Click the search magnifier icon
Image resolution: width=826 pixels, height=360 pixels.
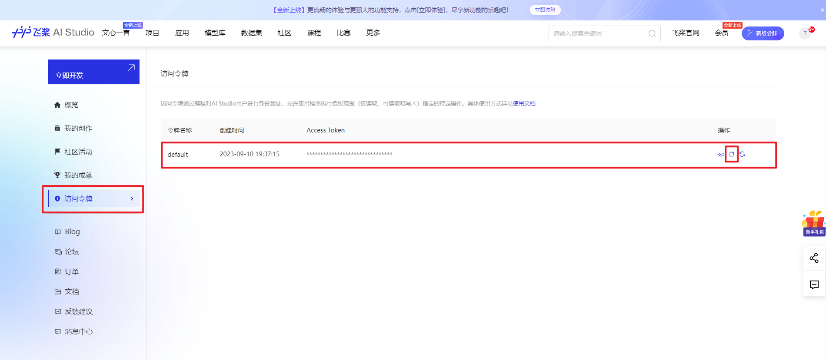652,33
